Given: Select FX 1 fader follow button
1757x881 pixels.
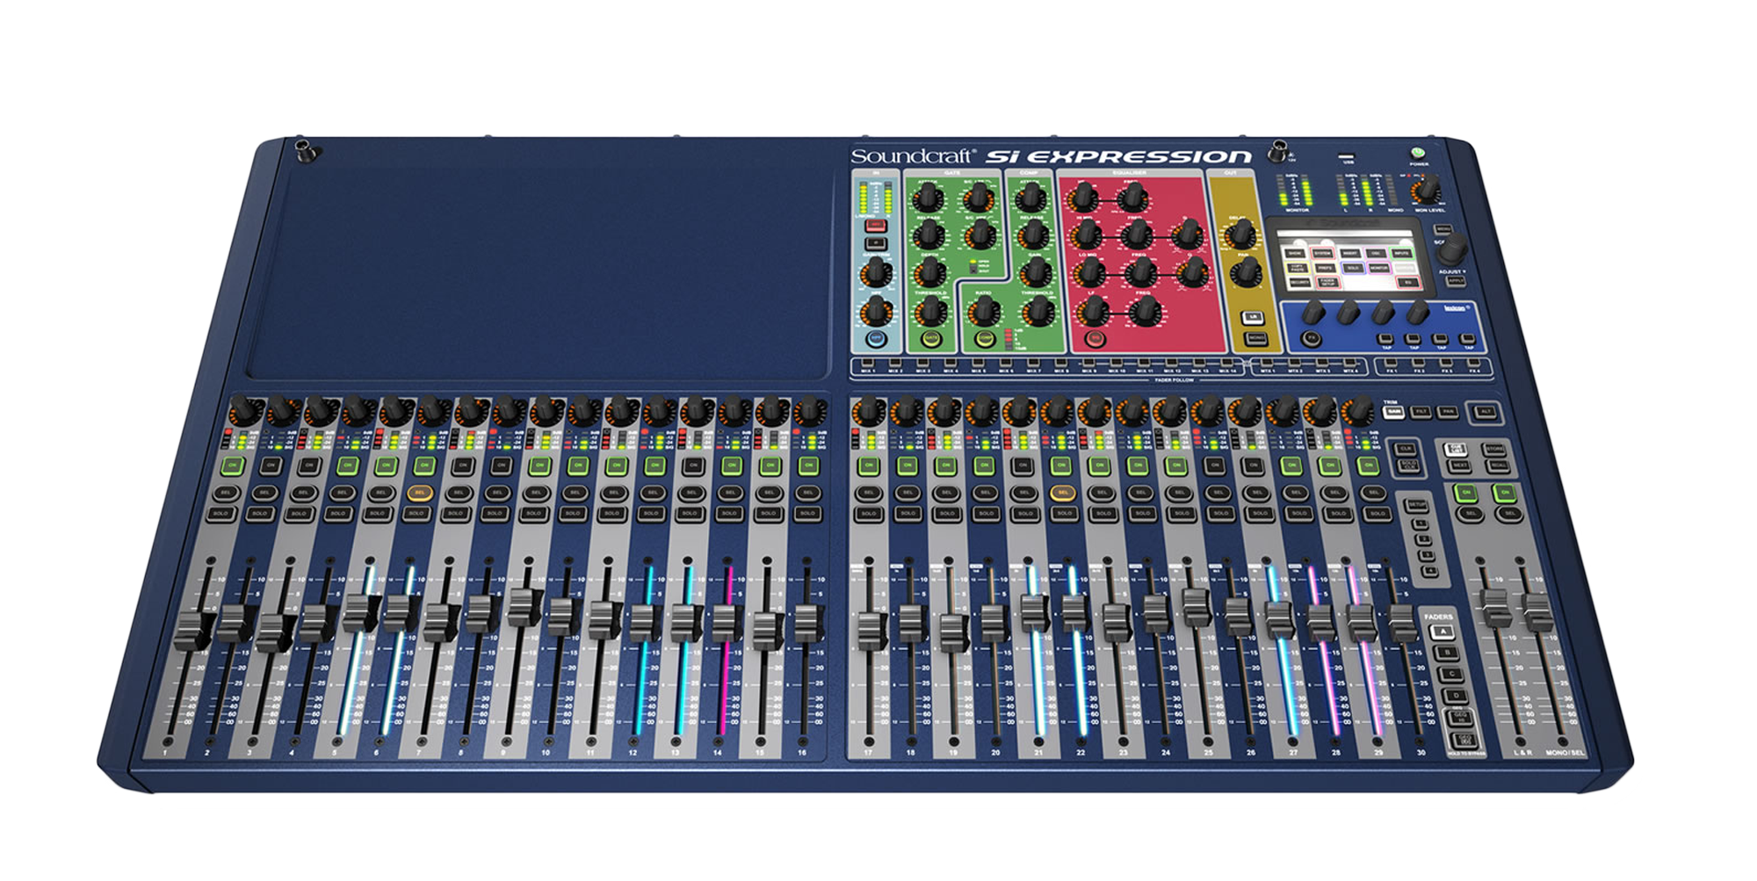Looking at the screenshot, I should pyautogui.click(x=1392, y=362).
